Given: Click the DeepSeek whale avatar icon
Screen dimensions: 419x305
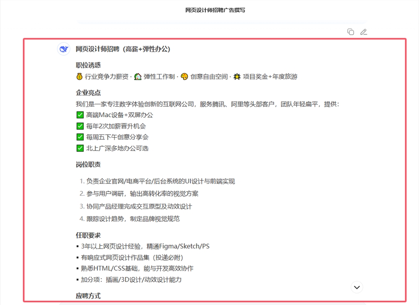Looking at the screenshot, I should tap(64, 49).
